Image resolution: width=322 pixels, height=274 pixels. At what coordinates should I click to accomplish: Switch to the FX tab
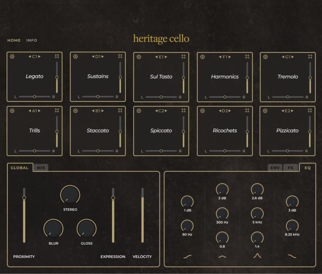(x=290, y=168)
